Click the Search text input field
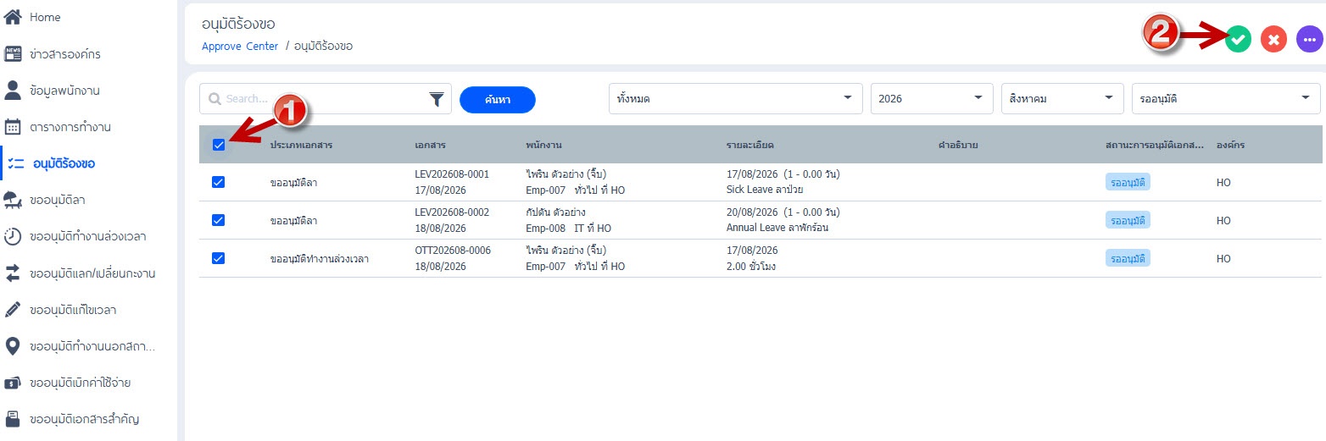The width and height of the screenshot is (1326, 441). click(x=324, y=99)
